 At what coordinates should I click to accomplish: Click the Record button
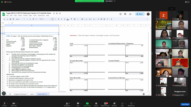click(96, 104)
